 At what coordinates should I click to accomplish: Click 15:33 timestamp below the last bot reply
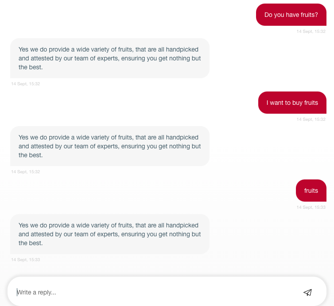[26, 260]
